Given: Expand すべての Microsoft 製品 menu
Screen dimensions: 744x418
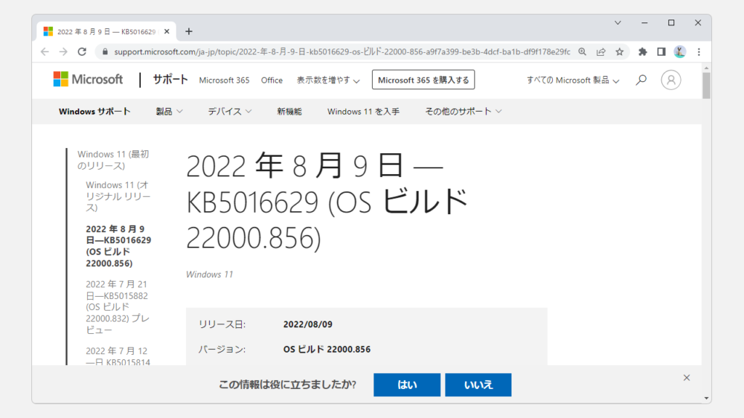Looking at the screenshot, I should pyautogui.click(x=573, y=80).
